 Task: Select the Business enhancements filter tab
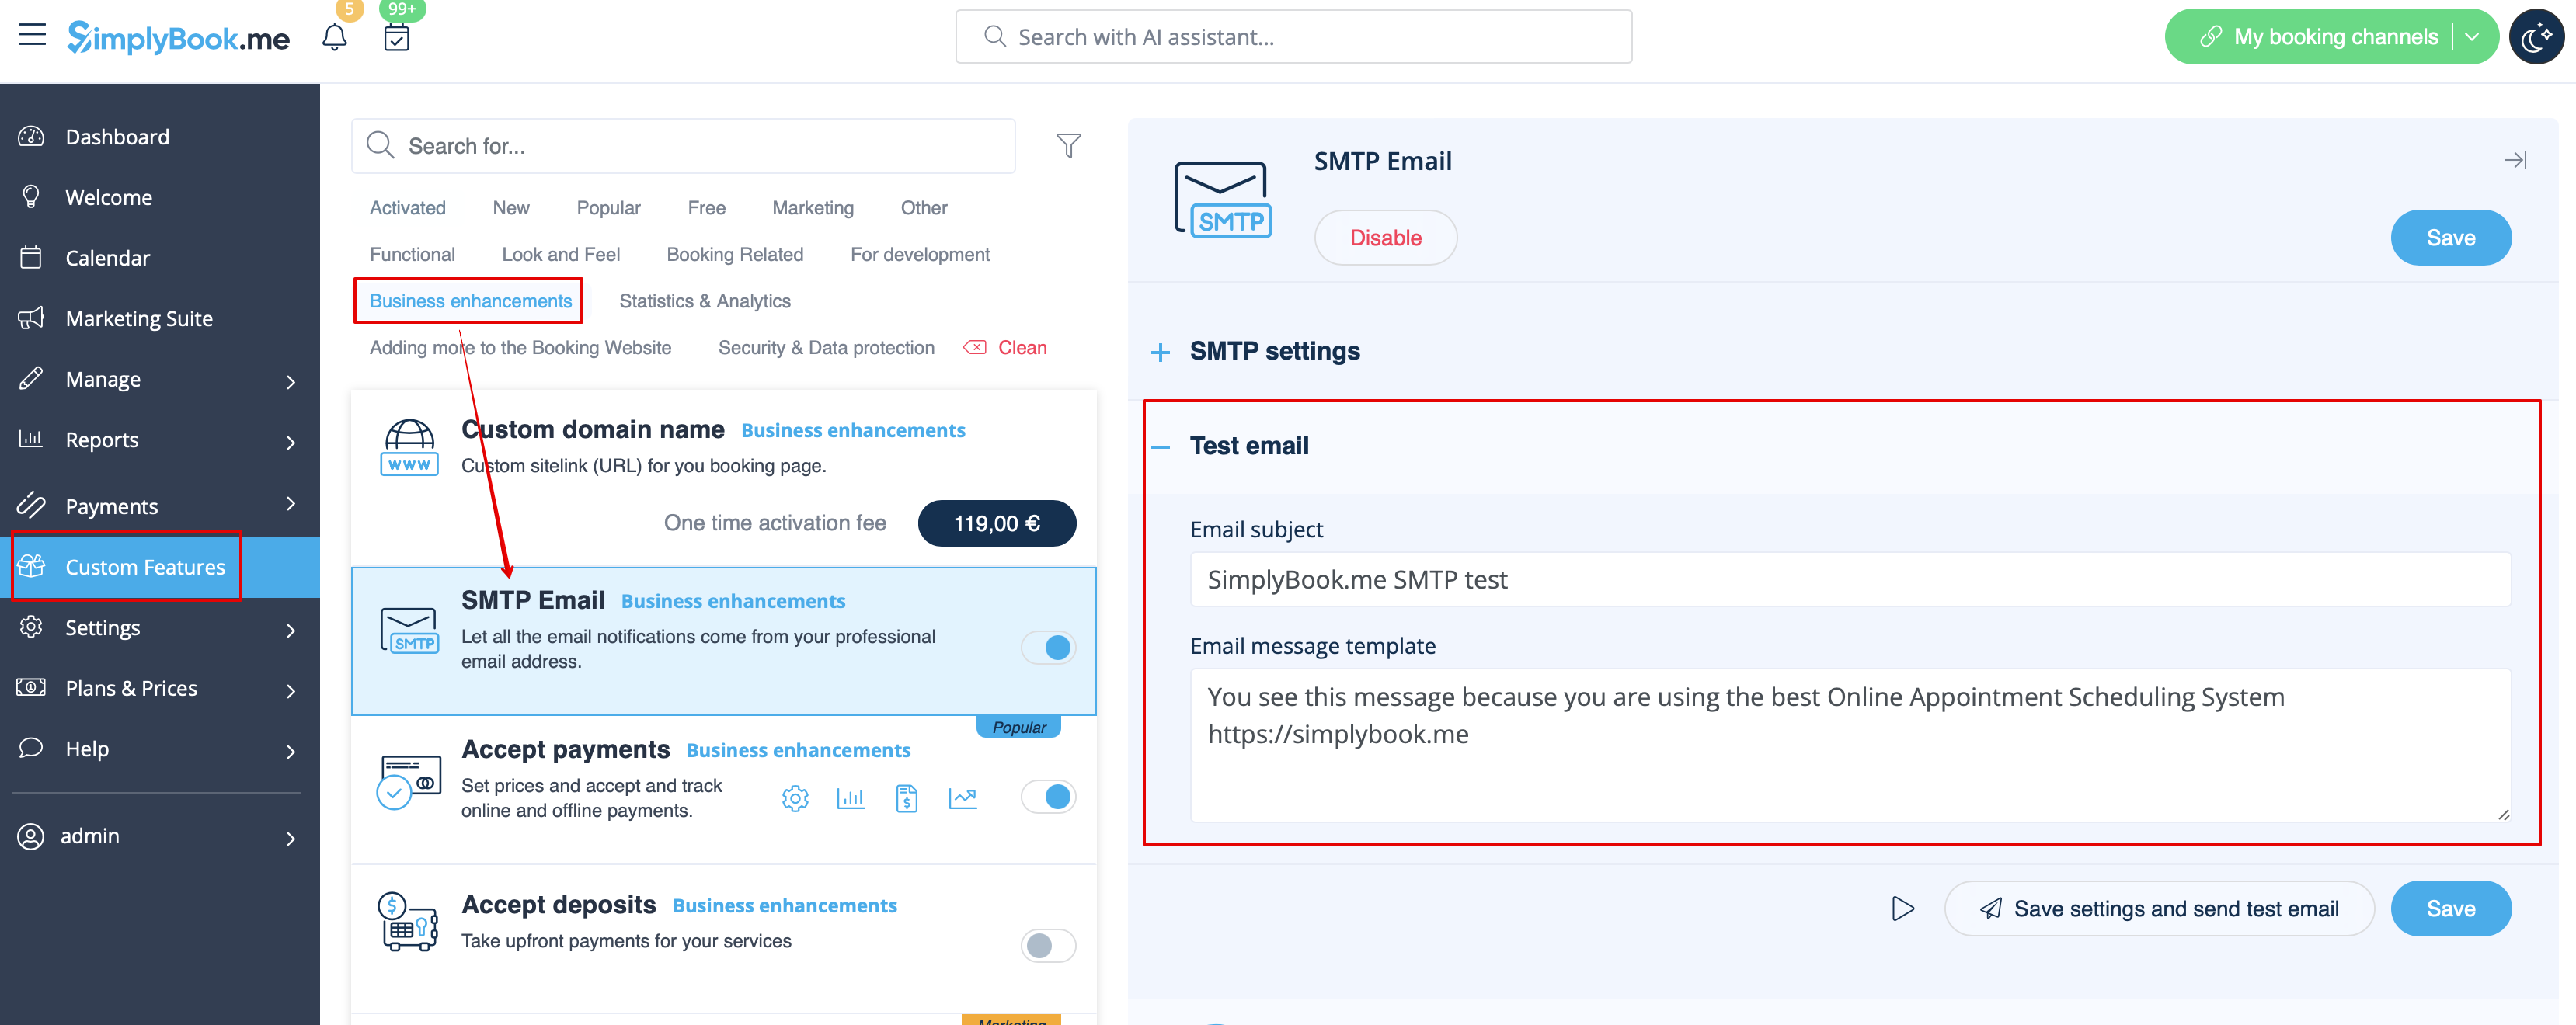pyautogui.click(x=470, y=301)
